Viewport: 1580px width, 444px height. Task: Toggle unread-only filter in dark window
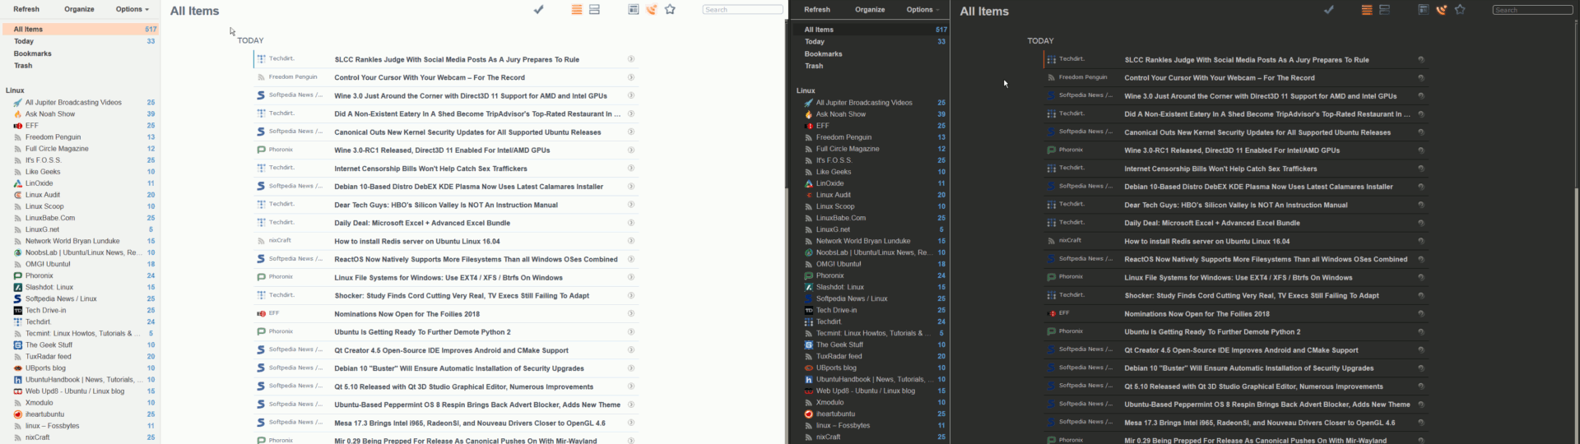click(x=1441, y=10)
